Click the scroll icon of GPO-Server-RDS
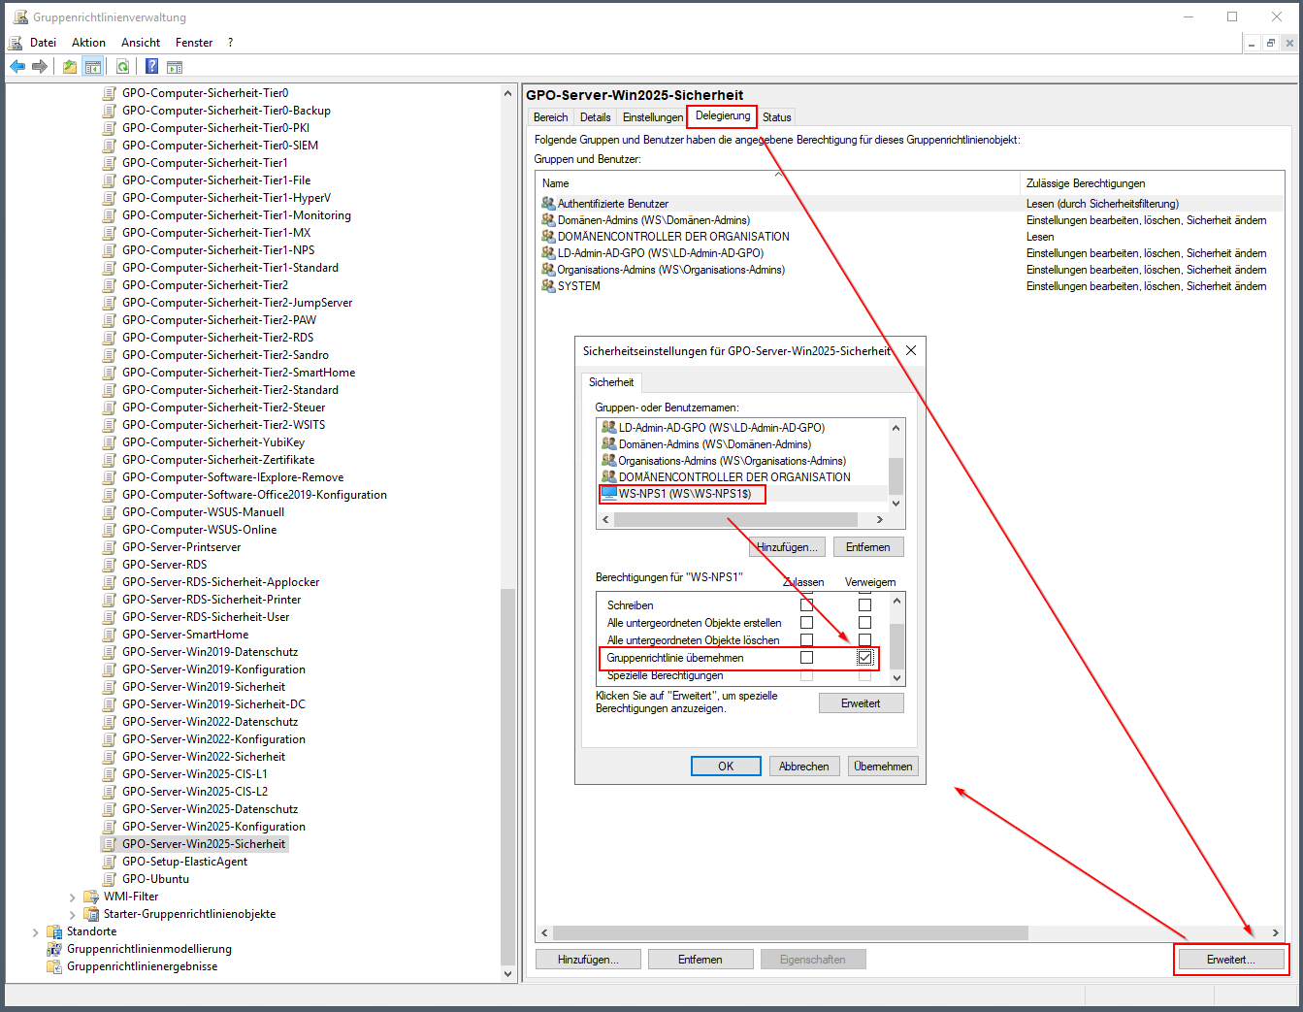This screenshot has width=1303, height=1012. 110,565
